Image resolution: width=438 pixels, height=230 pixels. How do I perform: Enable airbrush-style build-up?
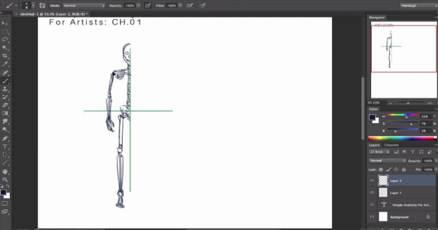point(190,5)
